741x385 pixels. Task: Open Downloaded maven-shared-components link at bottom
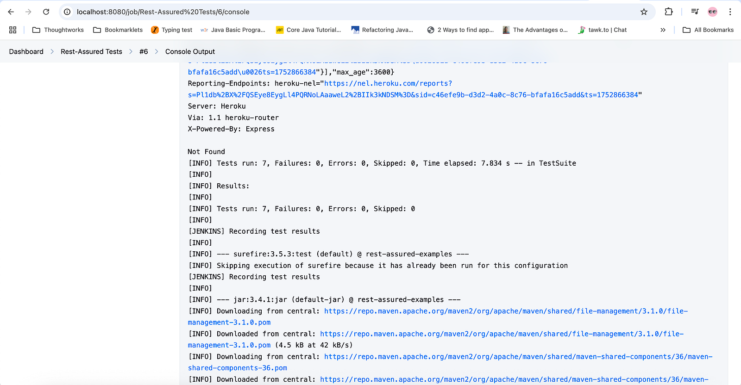click(x=514, y=379)
